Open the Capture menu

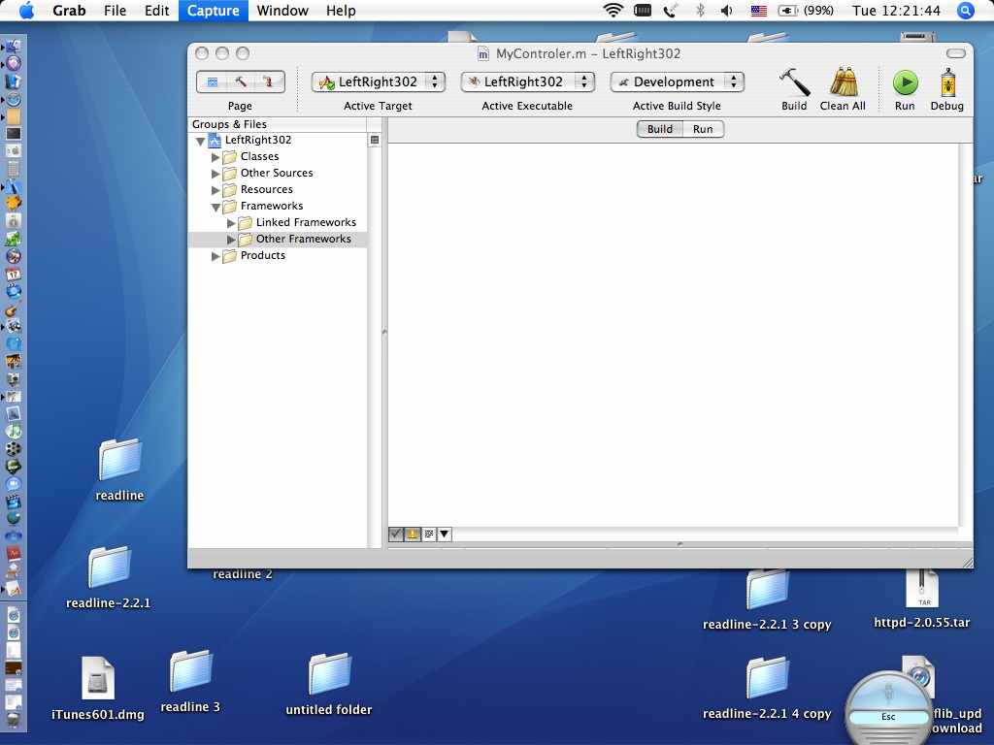click(x=213, y=10)
